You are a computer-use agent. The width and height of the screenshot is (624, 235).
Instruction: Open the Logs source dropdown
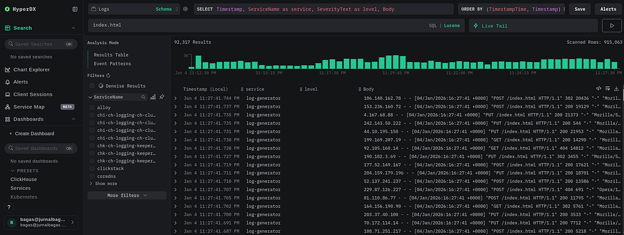[133, 9]
